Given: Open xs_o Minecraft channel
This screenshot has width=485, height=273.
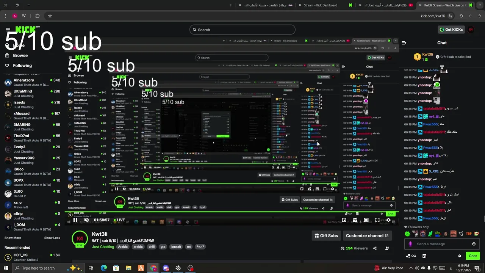Looking at the screenshot, I should tap(32, 205).
